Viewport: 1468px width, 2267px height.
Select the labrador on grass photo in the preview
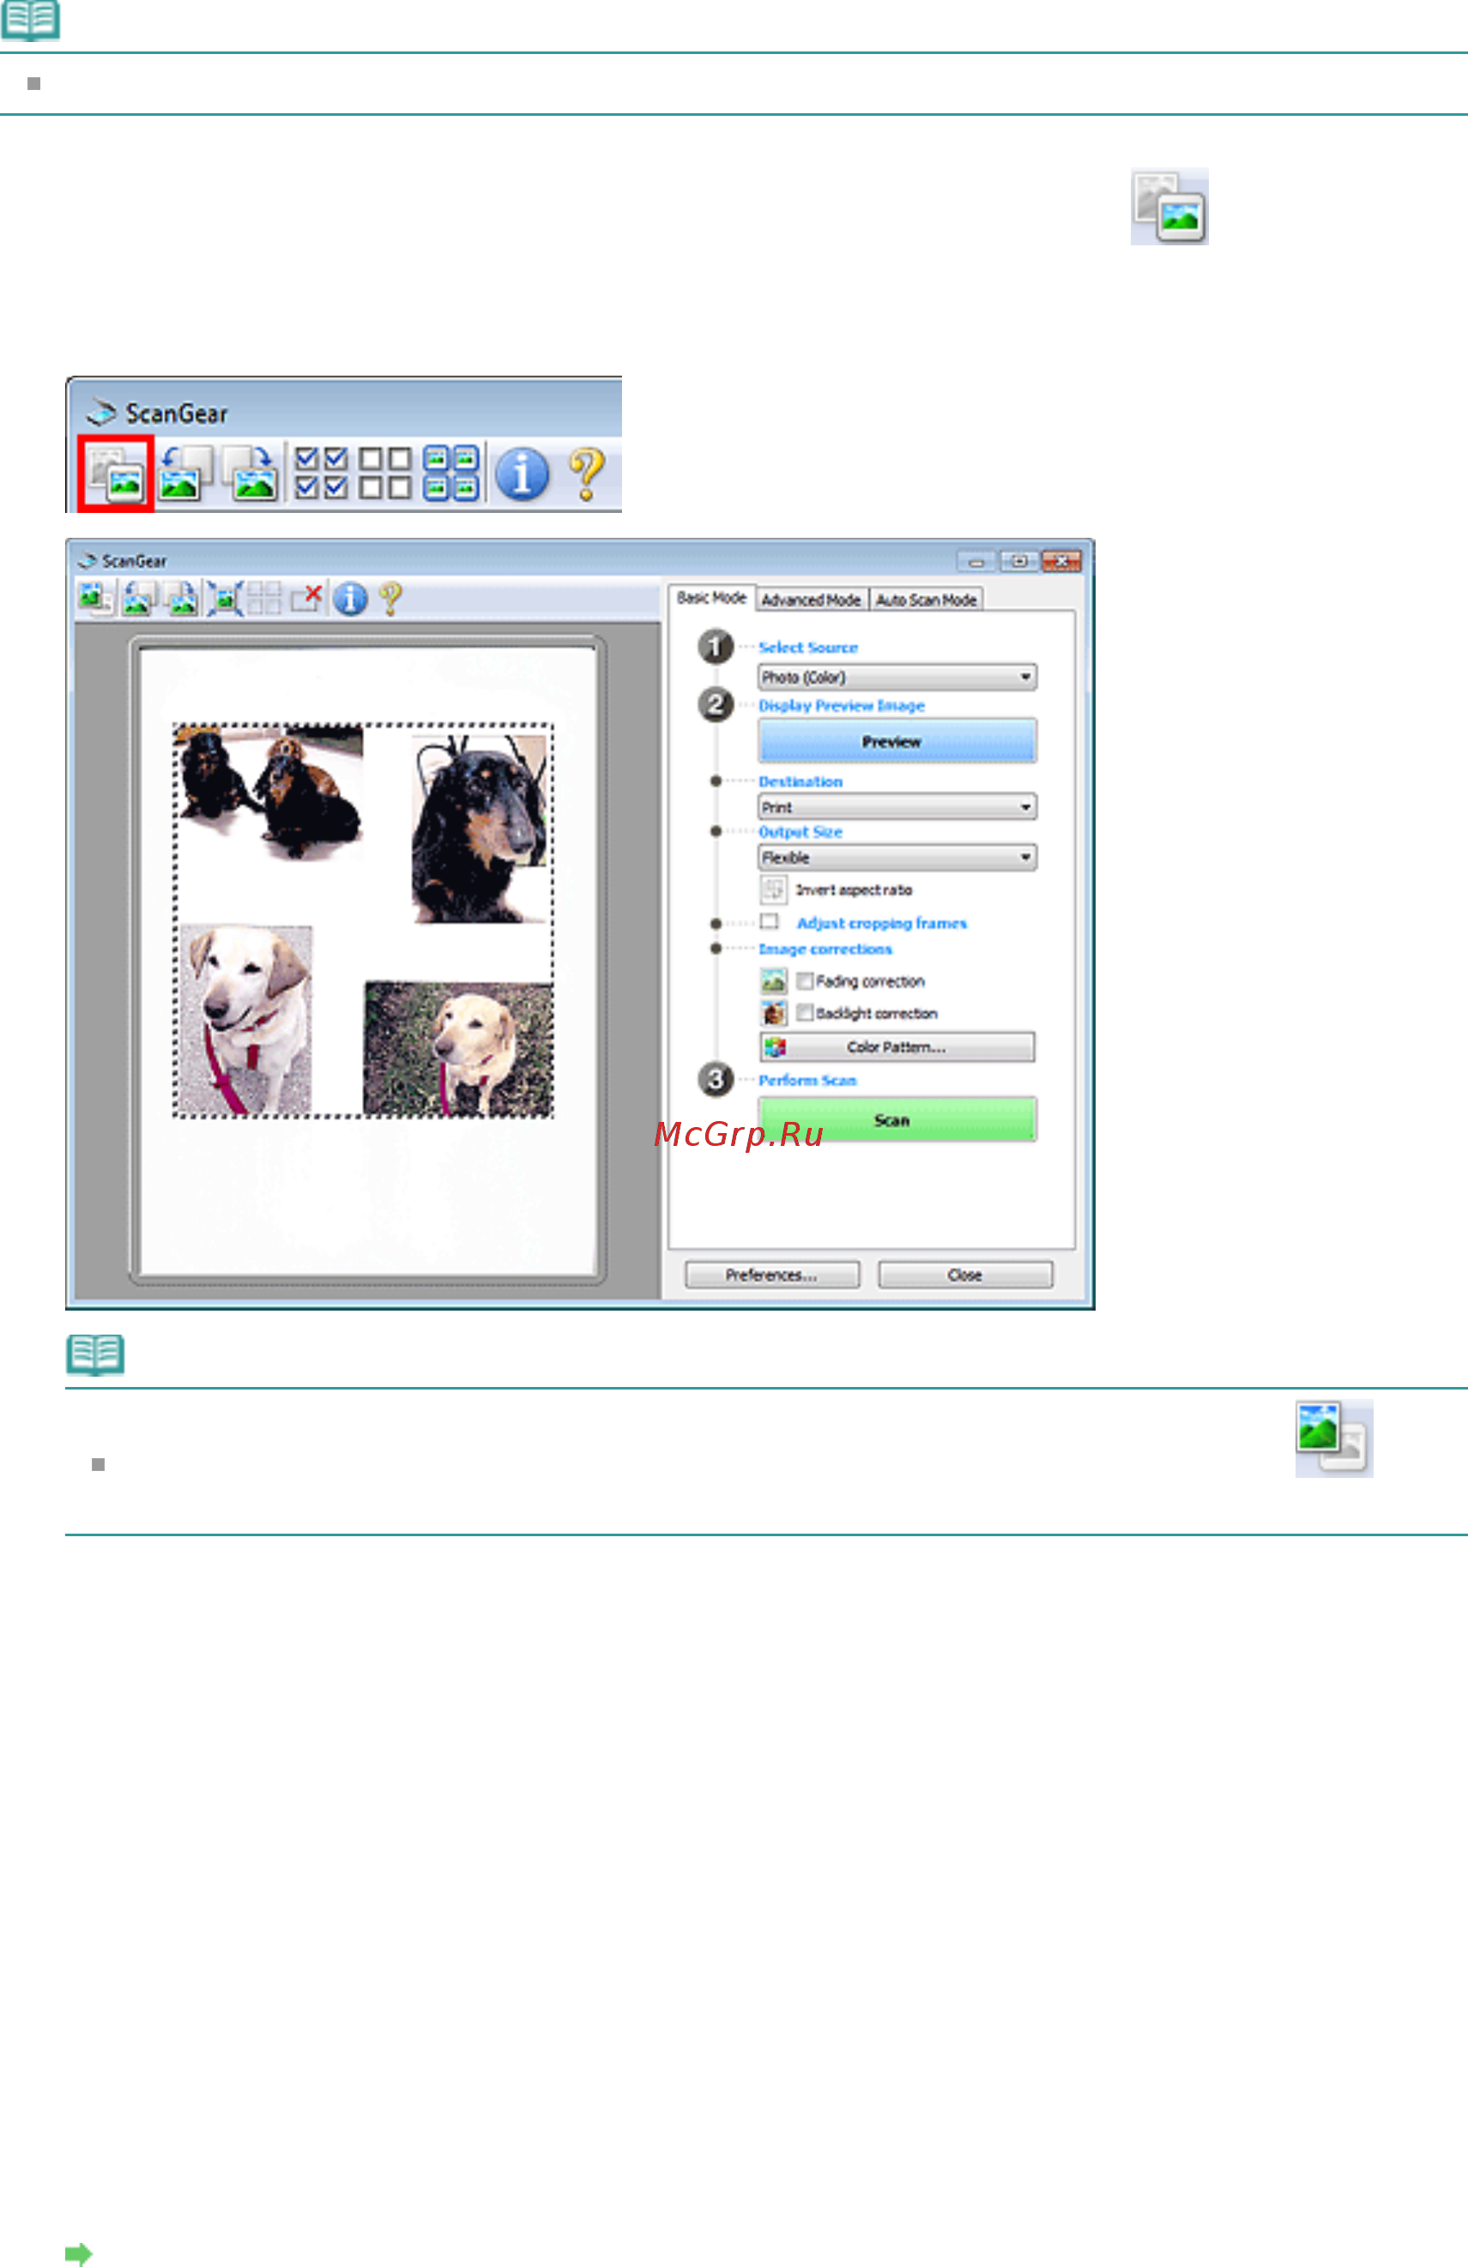pos(458,1048)
